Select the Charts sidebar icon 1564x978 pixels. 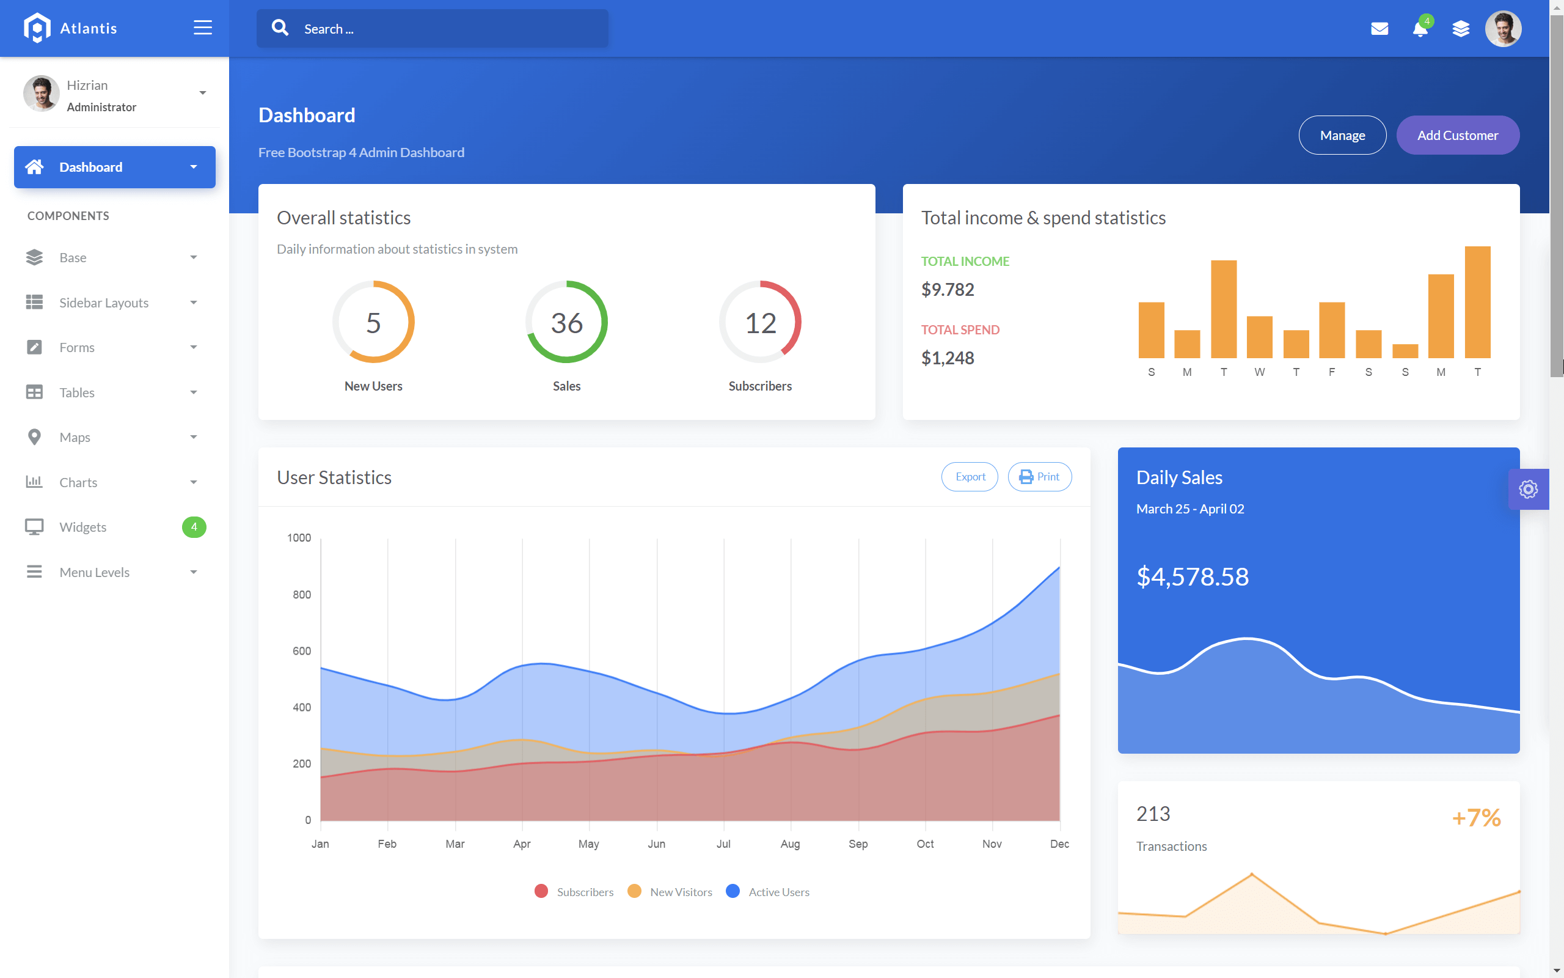tap(34, 482)
